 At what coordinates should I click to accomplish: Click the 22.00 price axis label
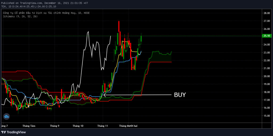267,60
